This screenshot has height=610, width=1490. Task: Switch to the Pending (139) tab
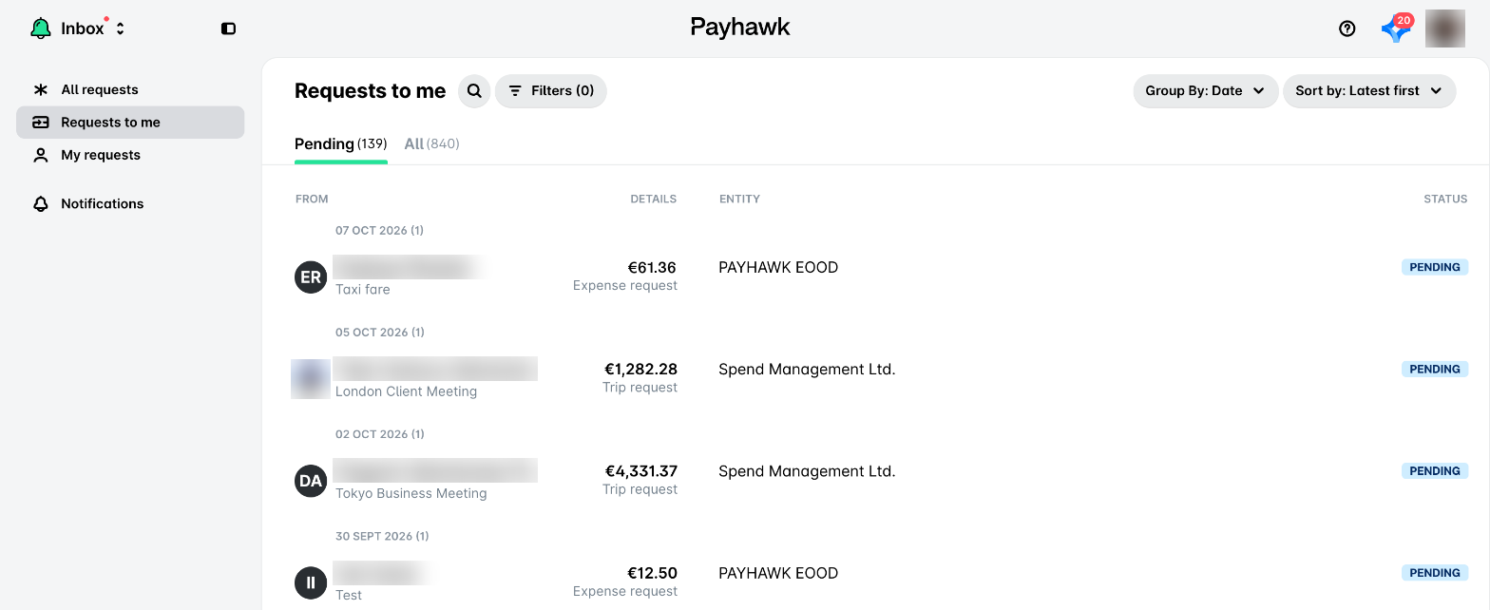(x=341, y=144)
